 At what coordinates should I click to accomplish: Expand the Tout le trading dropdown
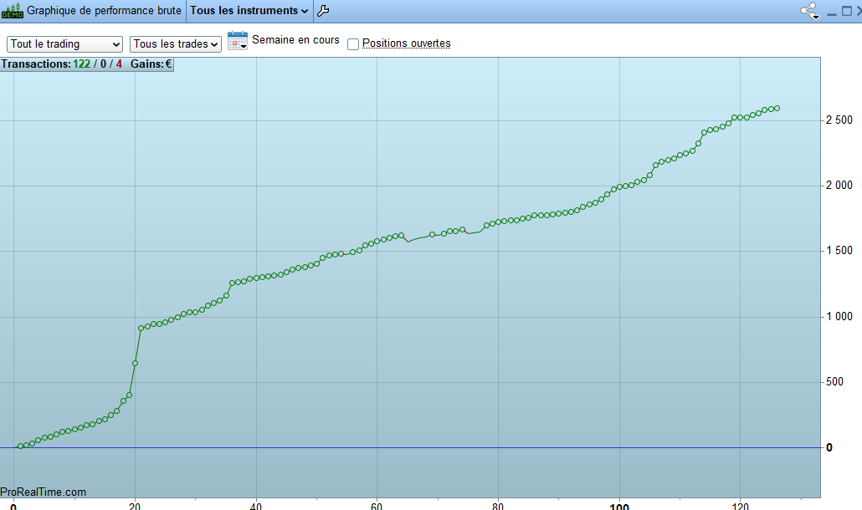tap(64, 44)
